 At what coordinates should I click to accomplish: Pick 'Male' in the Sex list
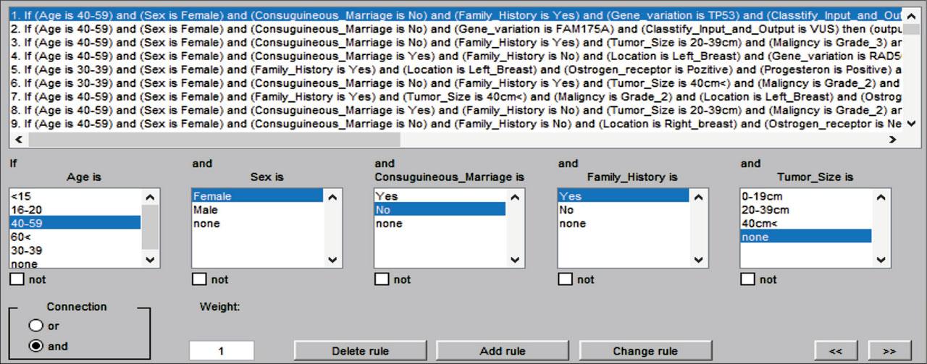206,210
